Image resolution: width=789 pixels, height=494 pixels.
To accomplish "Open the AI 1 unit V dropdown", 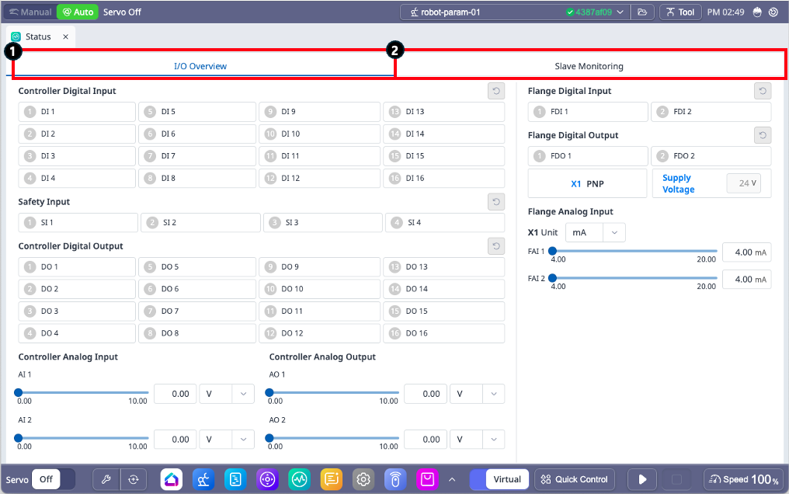I will pyautogui.click(x=227, y=394).
